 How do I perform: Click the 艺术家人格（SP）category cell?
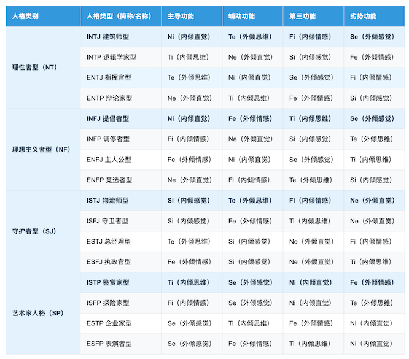pyautogui.click(x=37, y=313)
